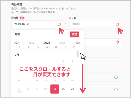The image size is (131, 100).
Task: Click the lower blue info icon
Action: [x=116, y=90]
